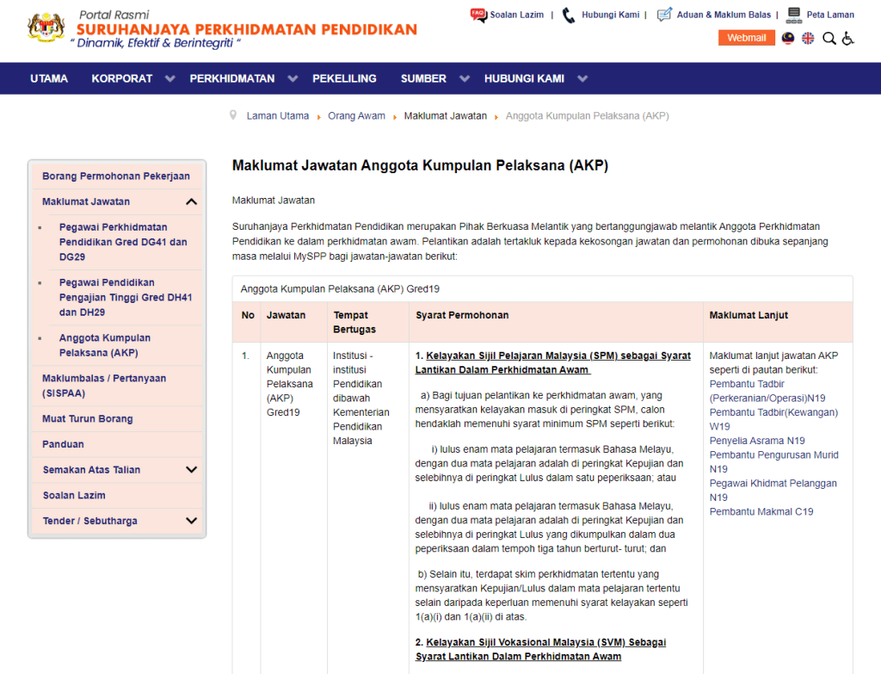This screenshot has height=674, width=881.
Task: Click the Peta Laman sitemap icon
Action: tap(794, 15)
